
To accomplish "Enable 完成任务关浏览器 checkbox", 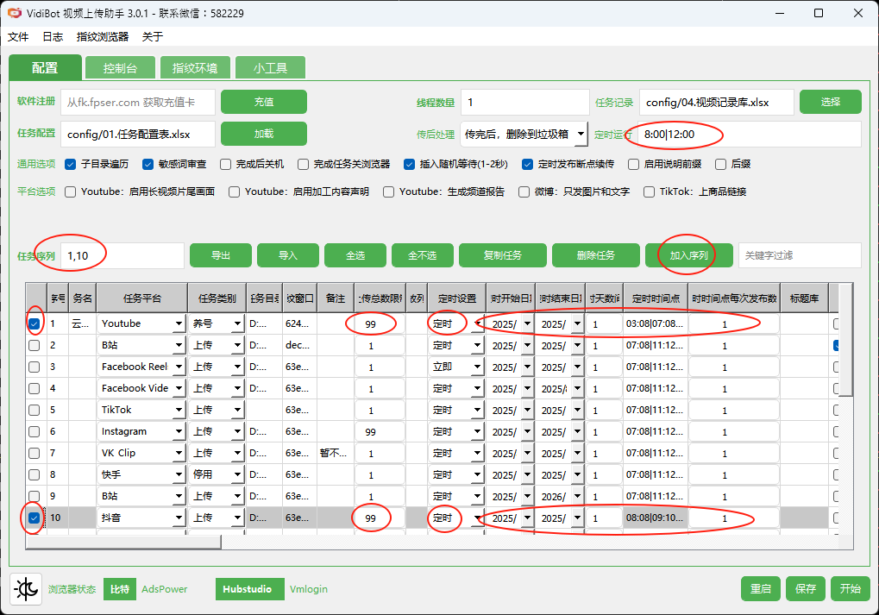I will [x=304, y=164].
